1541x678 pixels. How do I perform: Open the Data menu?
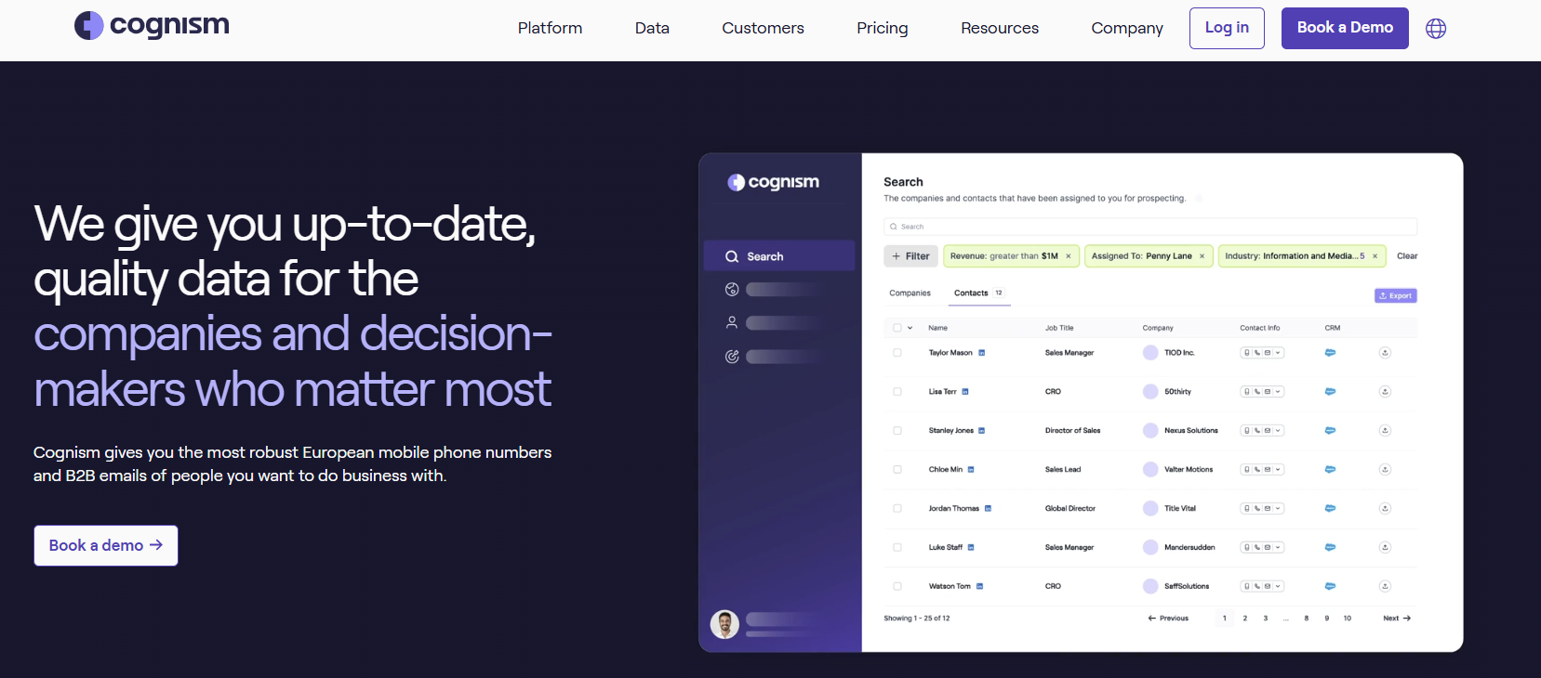652,29
